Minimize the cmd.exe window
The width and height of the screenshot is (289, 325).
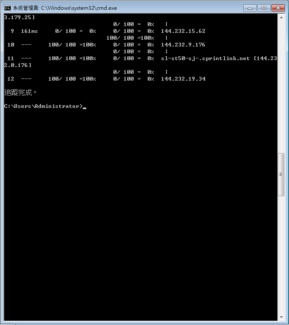pos(250,8)
